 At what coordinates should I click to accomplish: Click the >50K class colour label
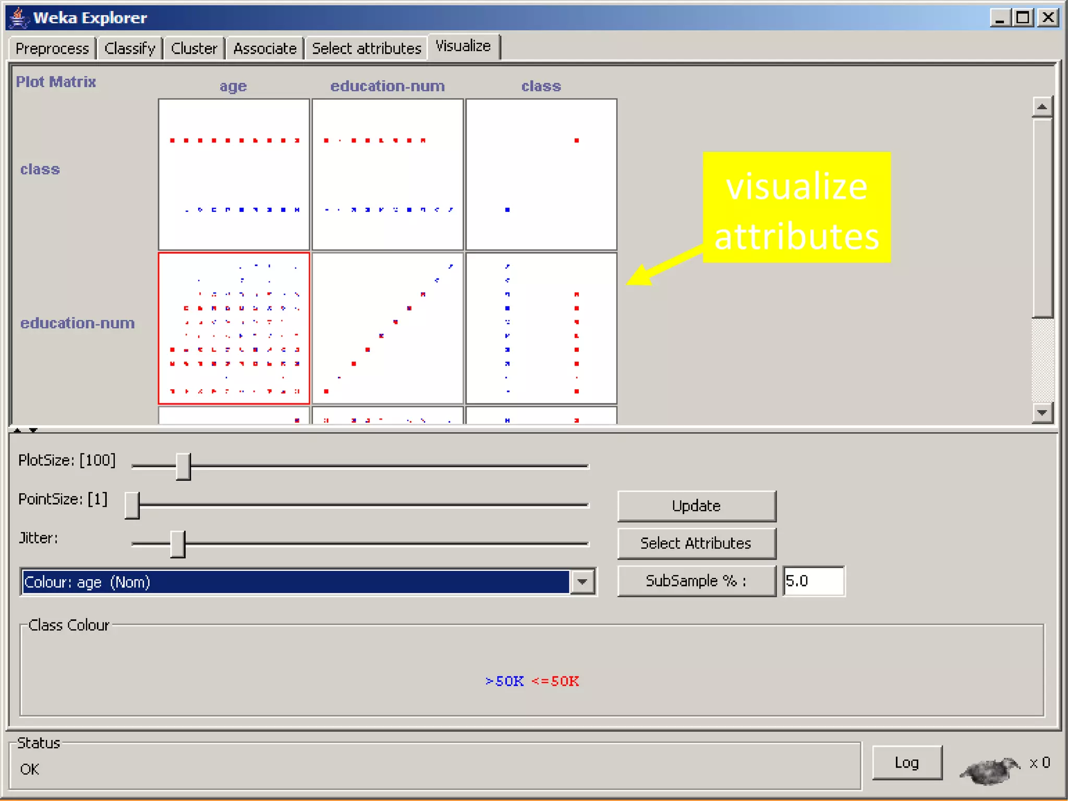pyautogui.click(x=504, y=682)
